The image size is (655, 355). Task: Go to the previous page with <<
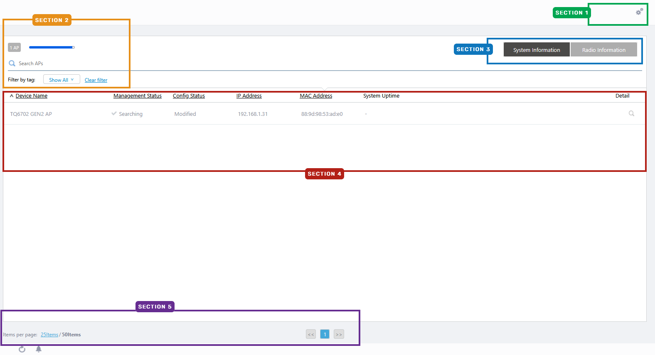[311, 334]
